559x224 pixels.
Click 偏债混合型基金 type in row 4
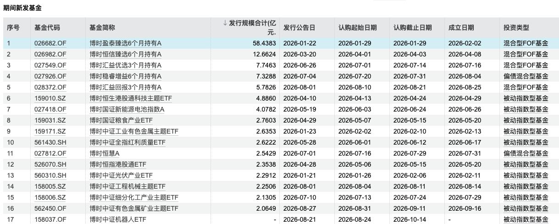coord(526,77)
